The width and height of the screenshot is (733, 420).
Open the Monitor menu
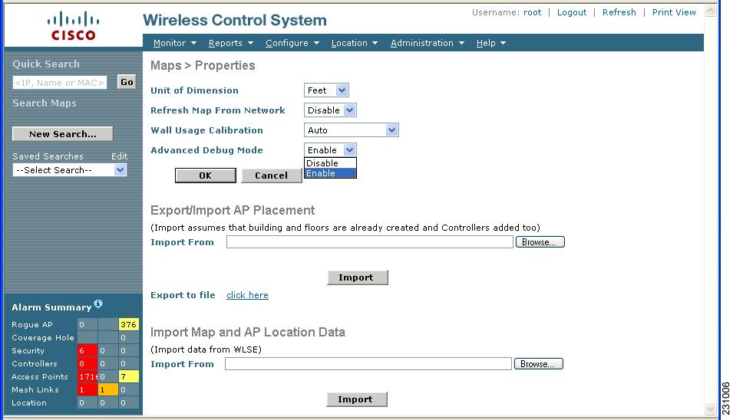coord(174,43)
